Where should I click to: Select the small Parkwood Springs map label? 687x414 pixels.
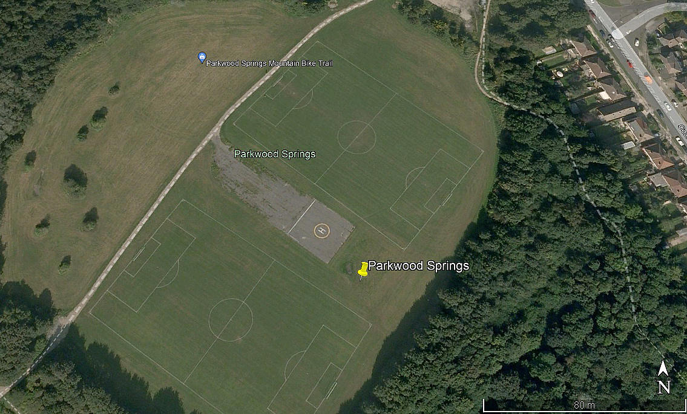[x=275, y=154]
